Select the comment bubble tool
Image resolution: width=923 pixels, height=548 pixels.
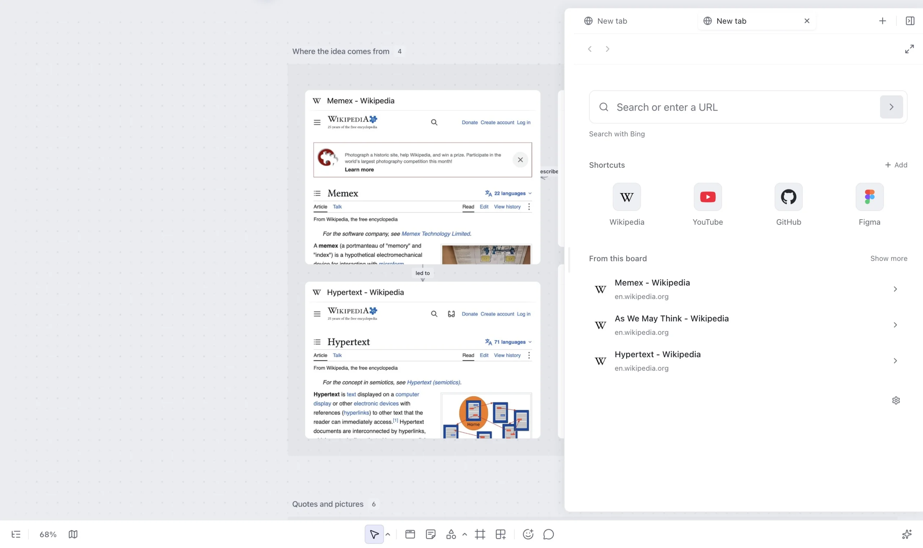[x=548, y=534]
